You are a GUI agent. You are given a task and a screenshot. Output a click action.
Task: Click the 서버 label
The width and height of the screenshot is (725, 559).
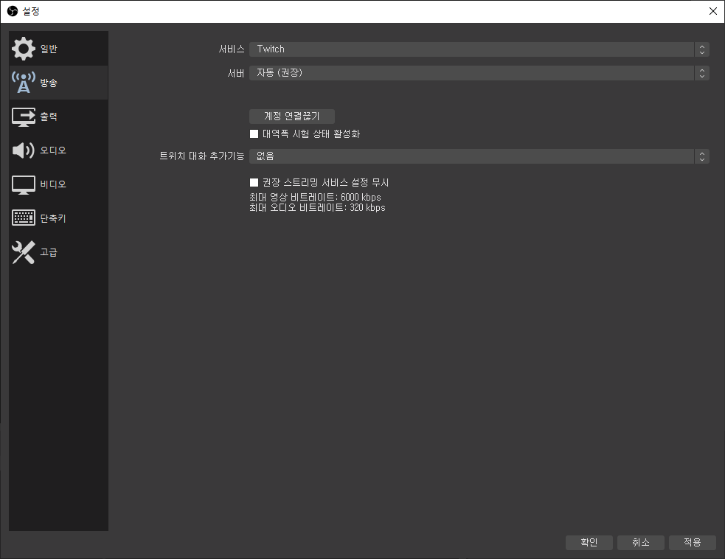tap(236, 73)
